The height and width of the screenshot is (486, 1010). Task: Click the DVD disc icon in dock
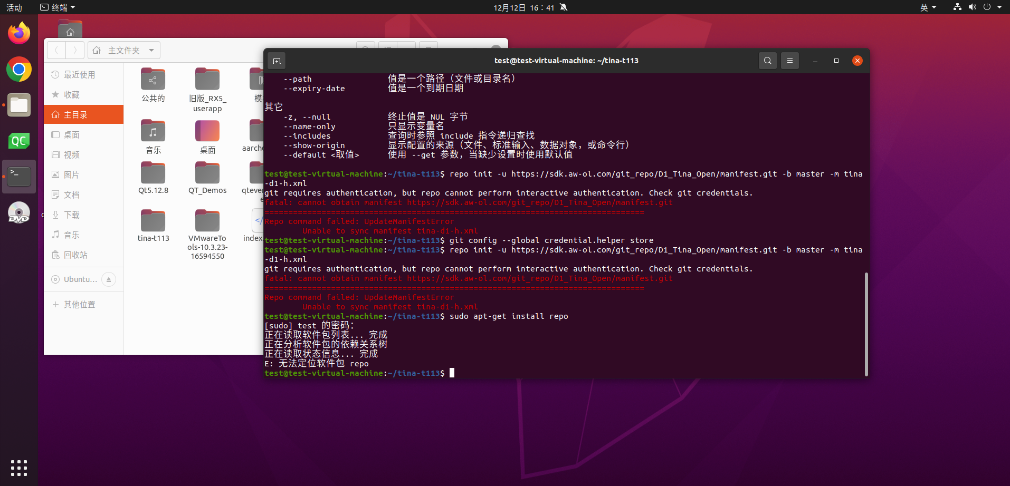click(x=19, y=213)
